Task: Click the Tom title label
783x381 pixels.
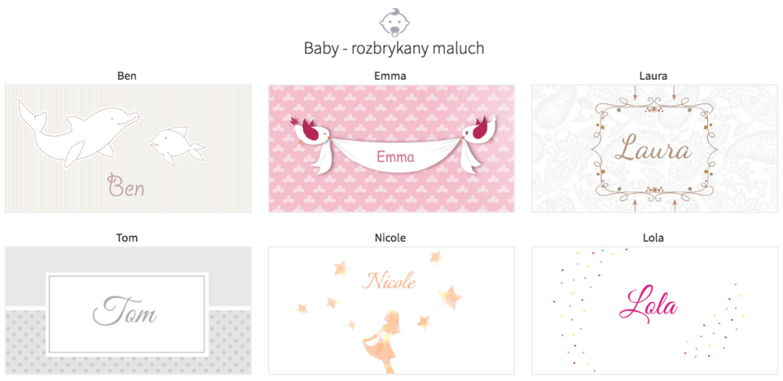Action: tap(127, 239)
